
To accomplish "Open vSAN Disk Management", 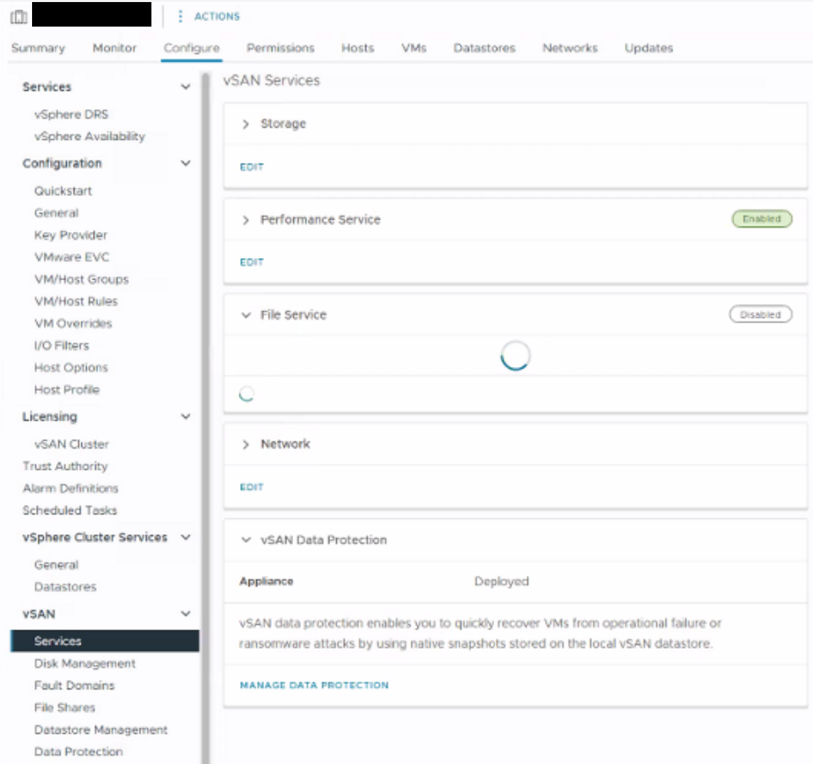I will 85,663.
